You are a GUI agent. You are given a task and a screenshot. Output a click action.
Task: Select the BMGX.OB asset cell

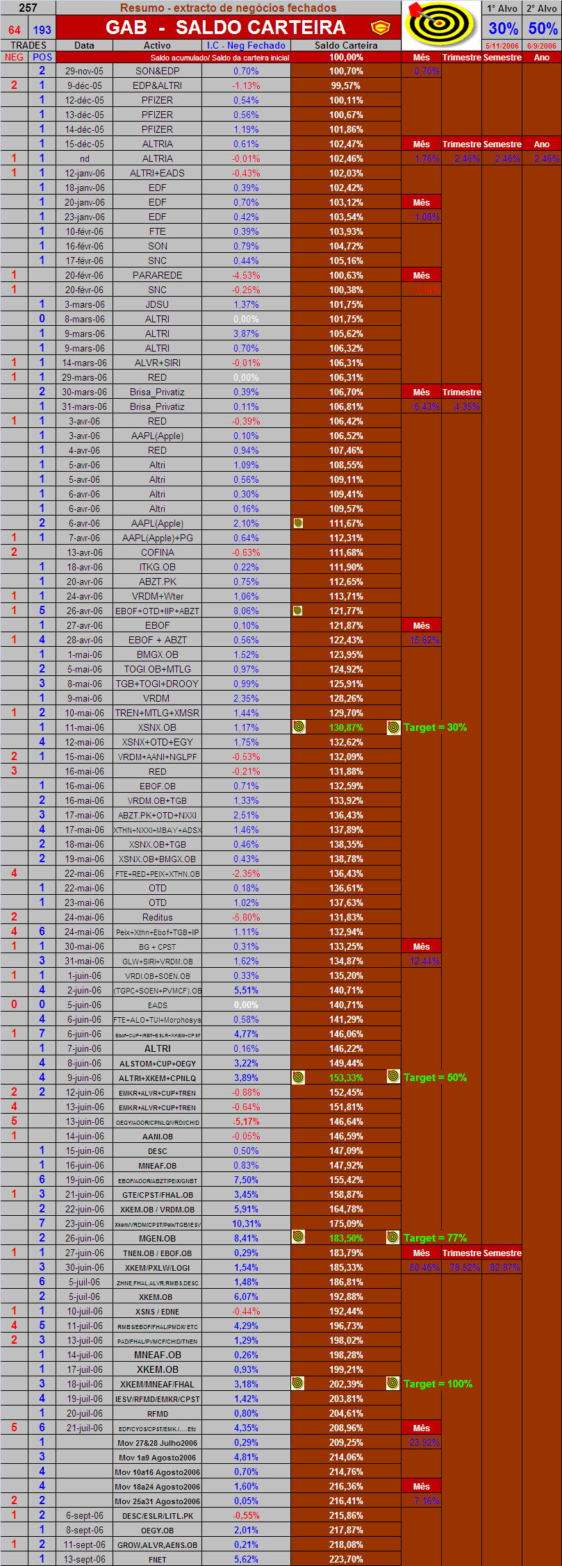pos(157,654)
